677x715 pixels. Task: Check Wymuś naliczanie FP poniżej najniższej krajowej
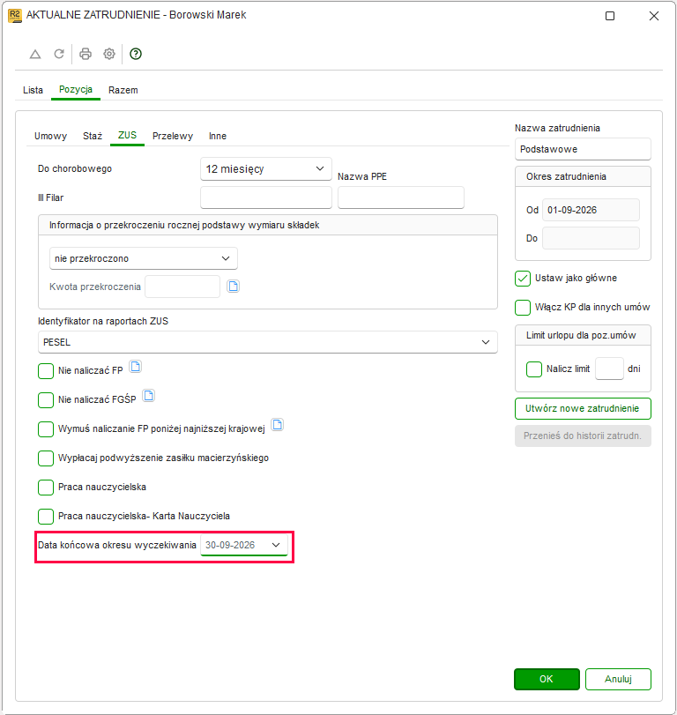click(46, 429)
